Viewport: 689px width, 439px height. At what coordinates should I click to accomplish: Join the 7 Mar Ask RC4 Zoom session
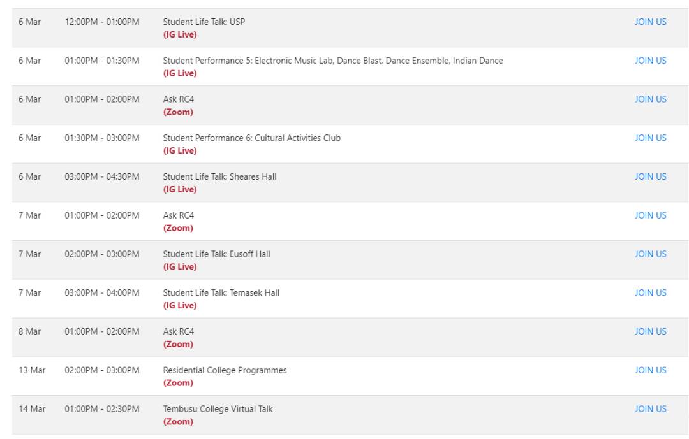tap(650, 215)
